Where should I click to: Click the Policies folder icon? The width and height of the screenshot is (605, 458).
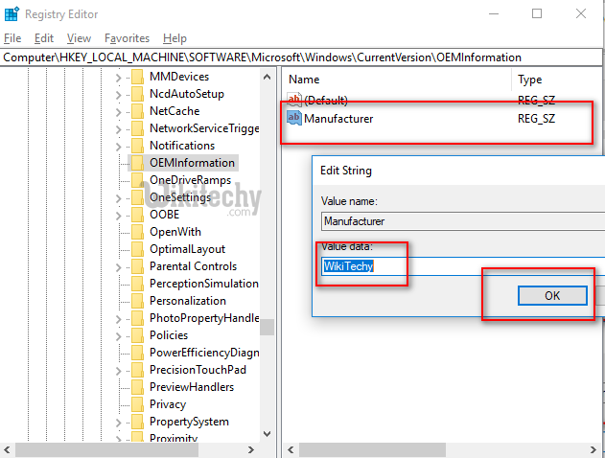136,335
